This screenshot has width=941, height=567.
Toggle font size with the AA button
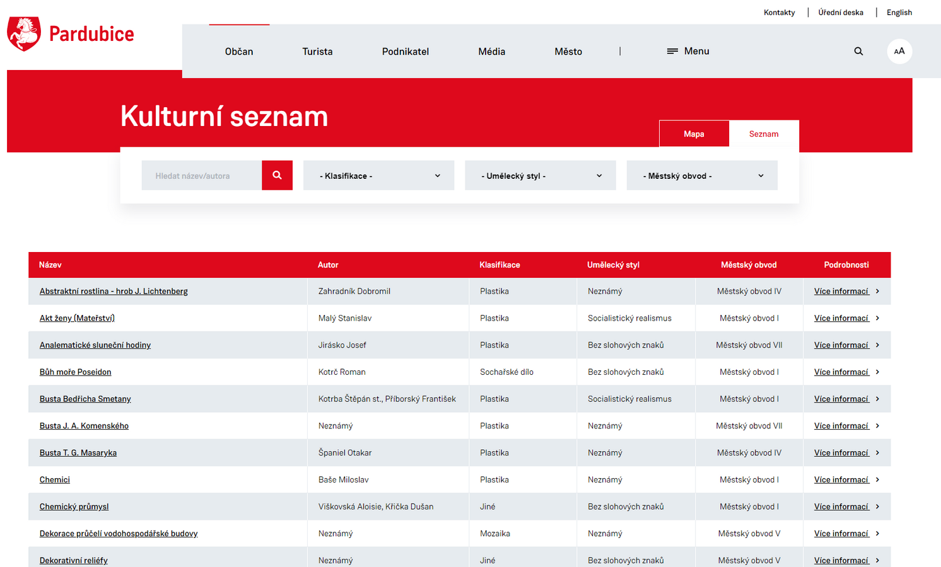[x=899, y=51]
